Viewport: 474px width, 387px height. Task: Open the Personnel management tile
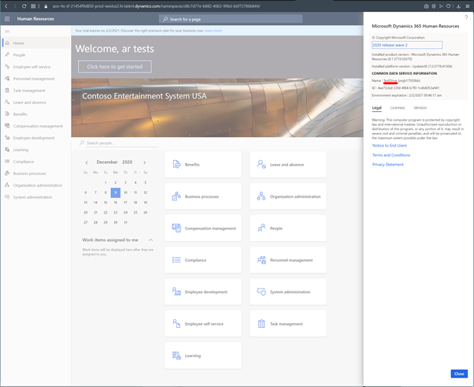[288, 260]
